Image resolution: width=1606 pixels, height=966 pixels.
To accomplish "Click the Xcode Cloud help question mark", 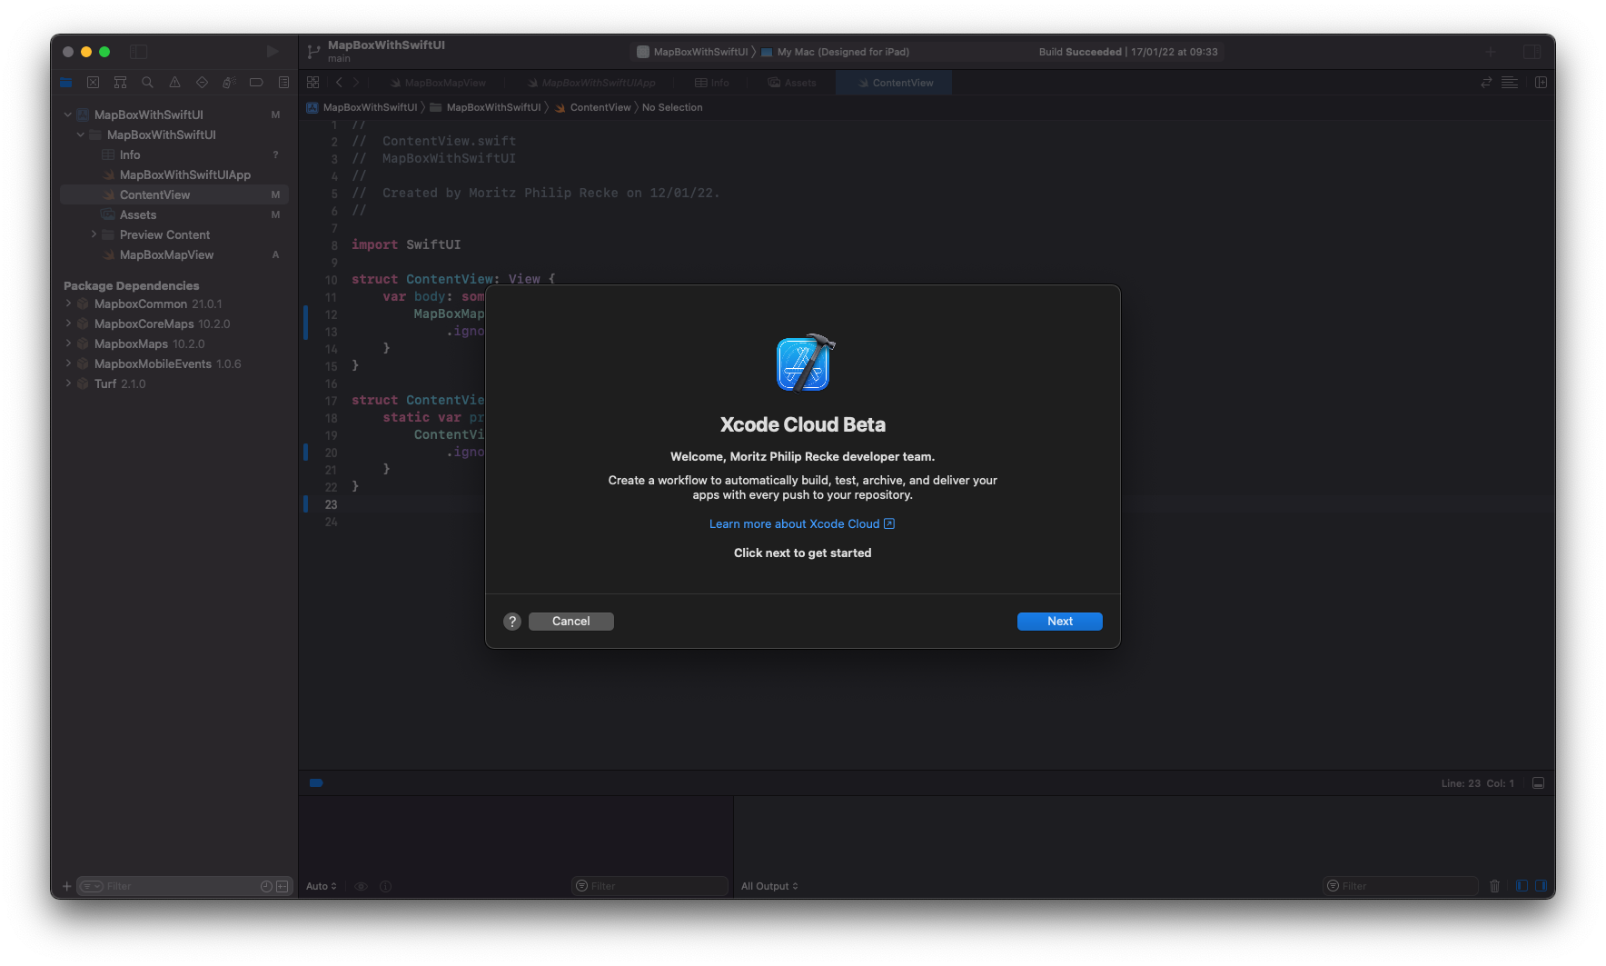I will (512, 622).
